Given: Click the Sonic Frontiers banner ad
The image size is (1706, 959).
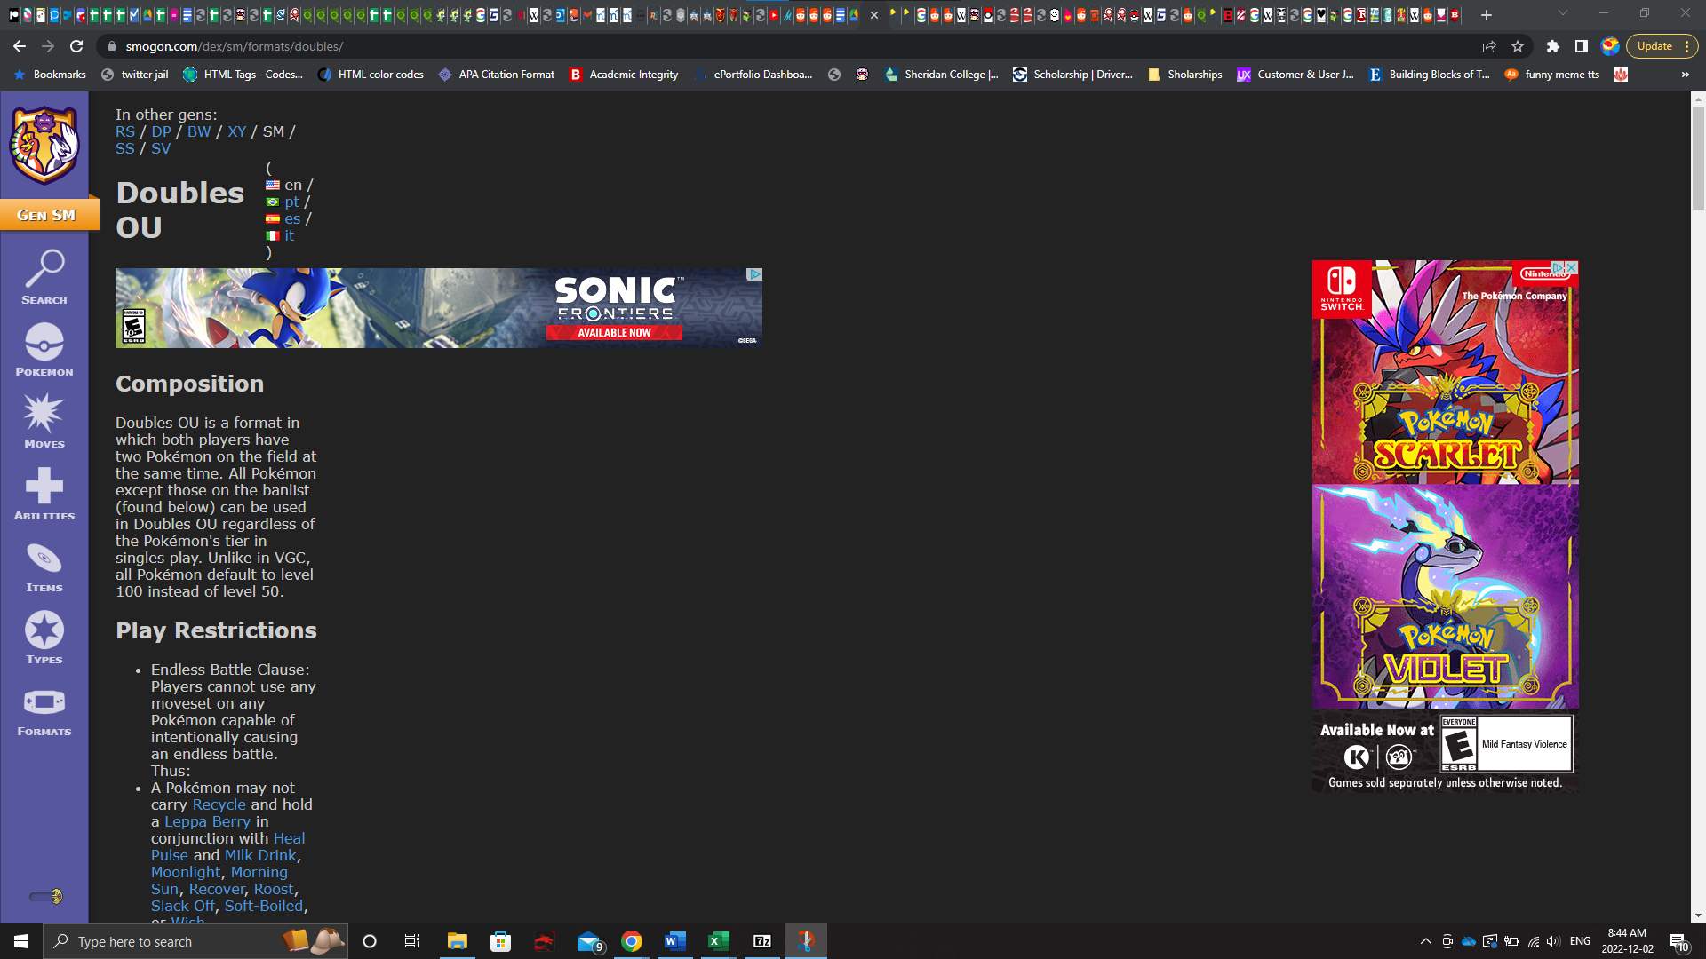Looking at the screenshot, I should [x=439, y=308].
